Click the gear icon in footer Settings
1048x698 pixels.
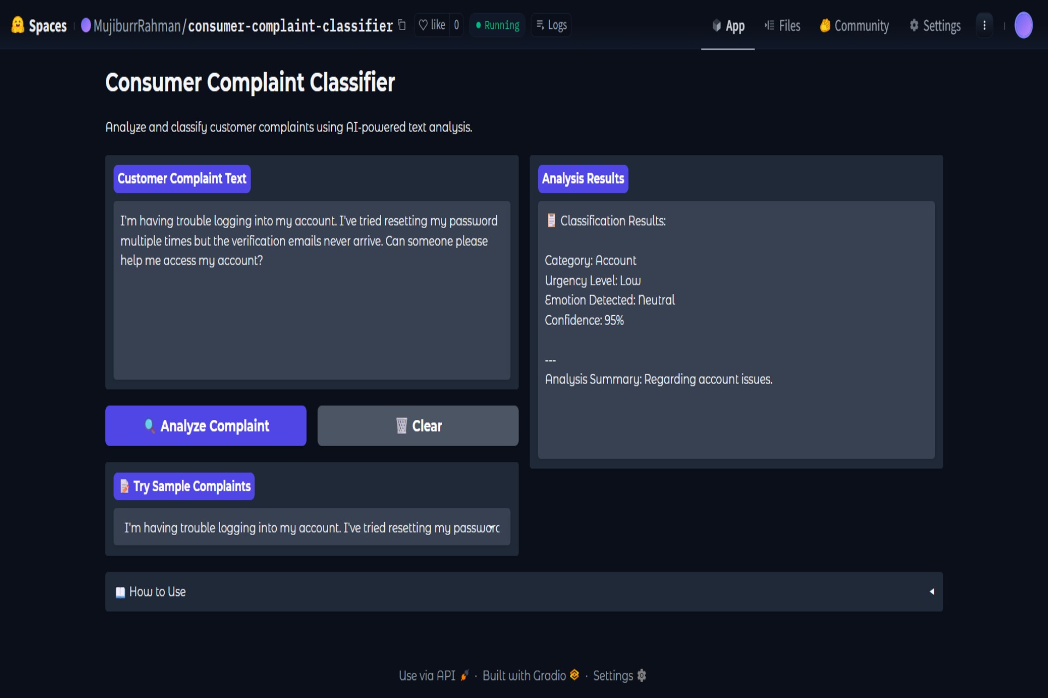pyautogui.click(x=642, y=675)
